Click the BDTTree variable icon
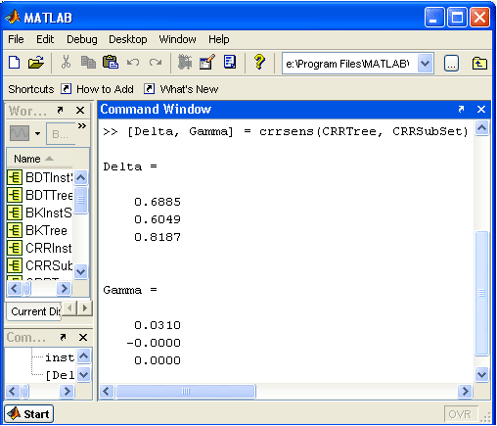 [x=15, y=195]
